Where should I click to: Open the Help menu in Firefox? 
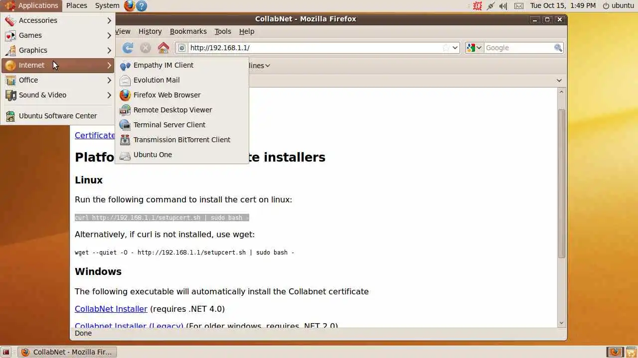[247, 31]
